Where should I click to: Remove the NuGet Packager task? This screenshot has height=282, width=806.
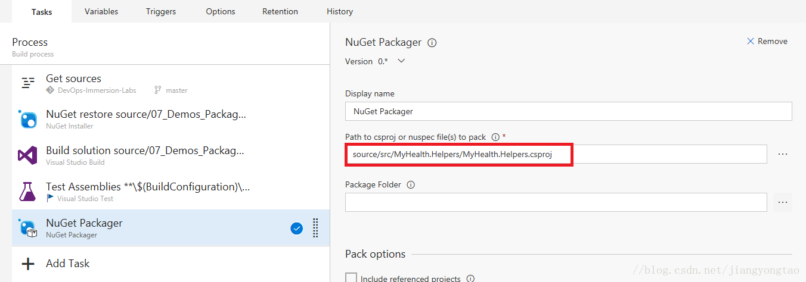pos(767,41)
